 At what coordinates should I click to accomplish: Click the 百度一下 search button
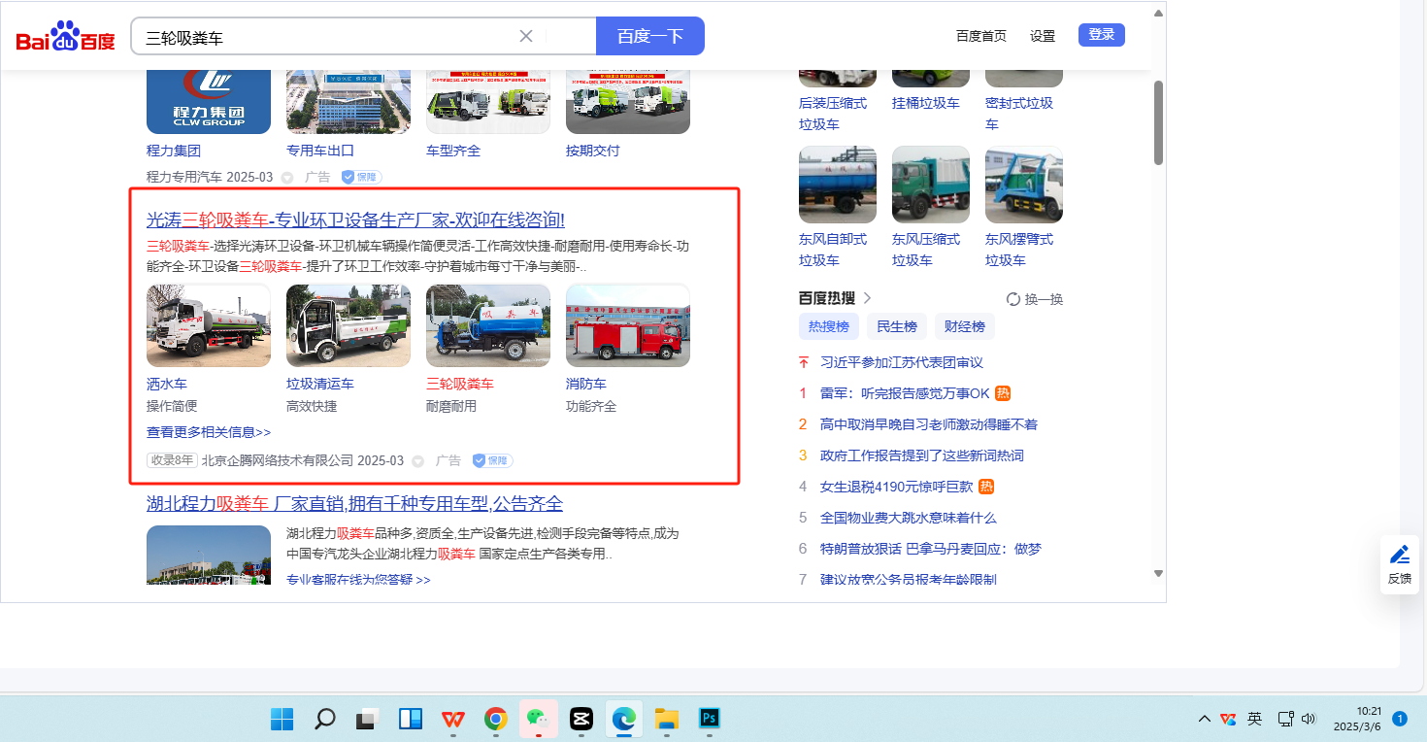(x=649, y=36)
